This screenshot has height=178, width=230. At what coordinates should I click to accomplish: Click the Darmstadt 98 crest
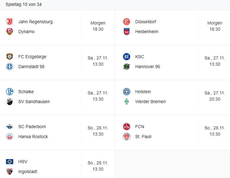point(10,67)
